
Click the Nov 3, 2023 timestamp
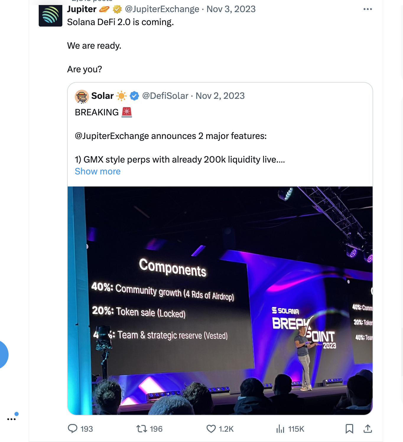point(231,9)
